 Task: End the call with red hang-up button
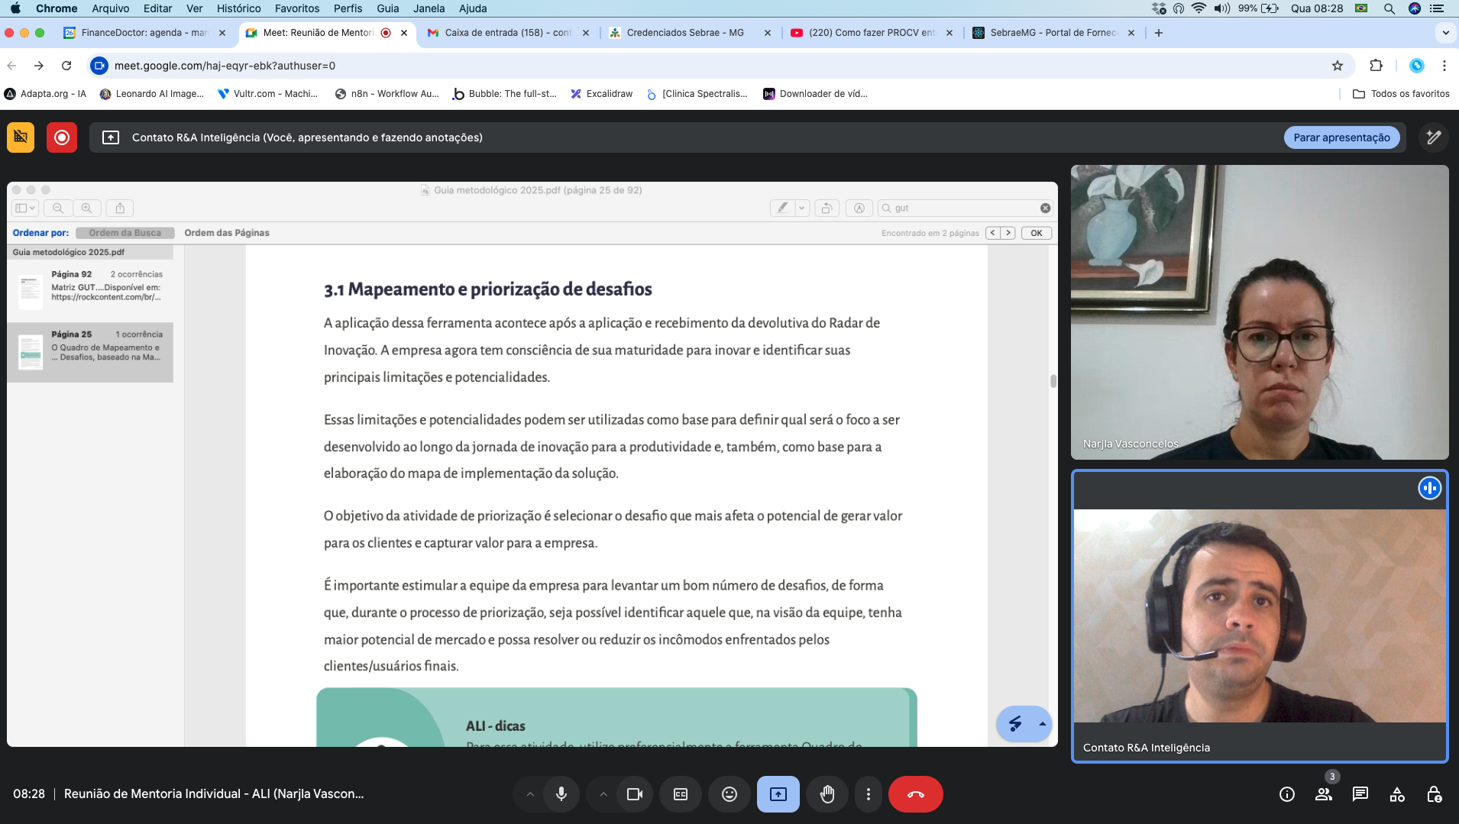(916, 794)
